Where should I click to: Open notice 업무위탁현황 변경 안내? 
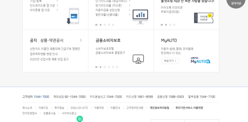44,54
